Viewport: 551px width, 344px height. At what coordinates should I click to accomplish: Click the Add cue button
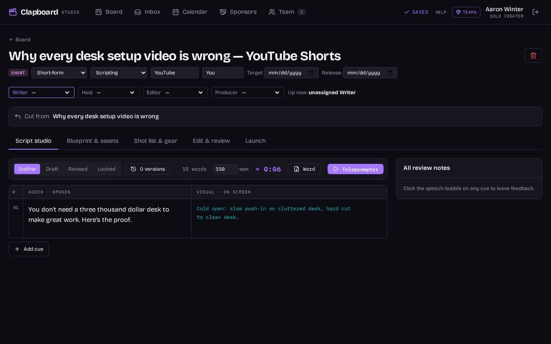tap(29, 249)
